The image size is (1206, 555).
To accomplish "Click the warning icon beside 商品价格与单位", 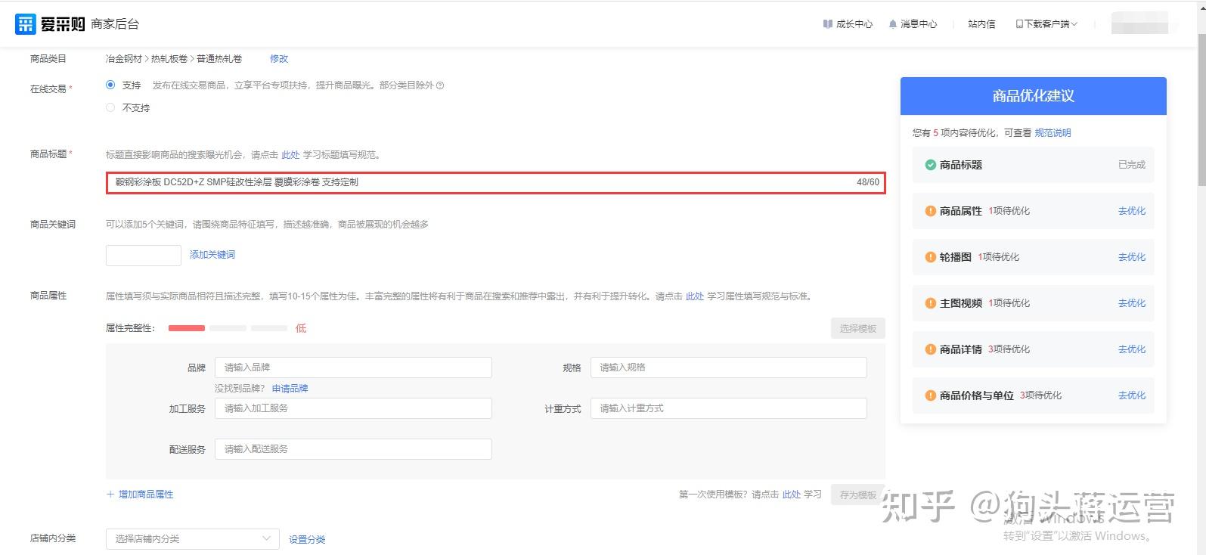I will (x=930, y=395).
